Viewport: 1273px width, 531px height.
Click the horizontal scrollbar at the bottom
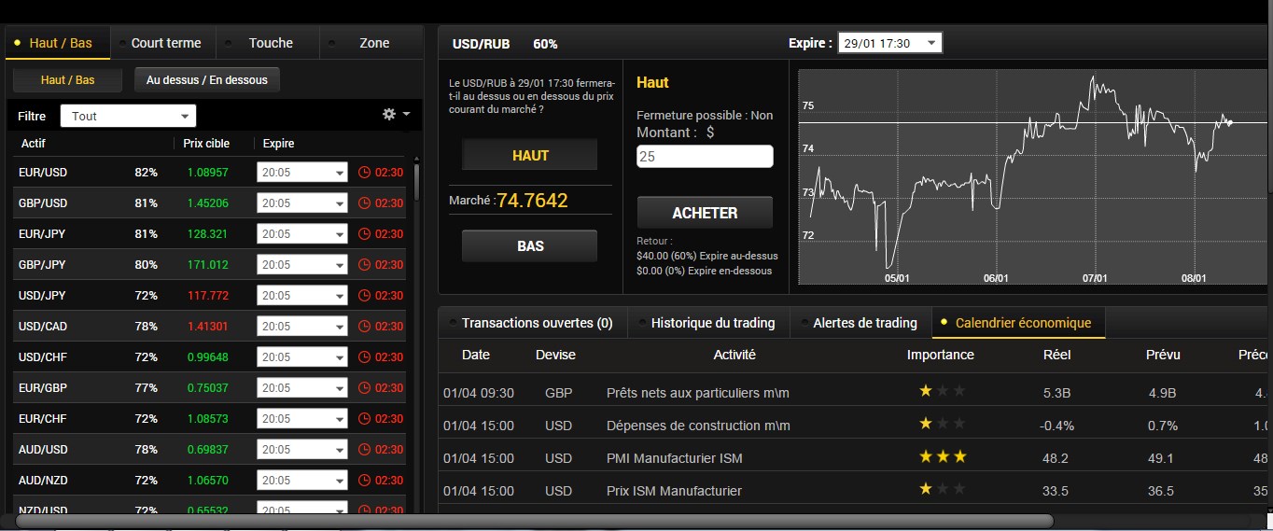pos(534,521)
